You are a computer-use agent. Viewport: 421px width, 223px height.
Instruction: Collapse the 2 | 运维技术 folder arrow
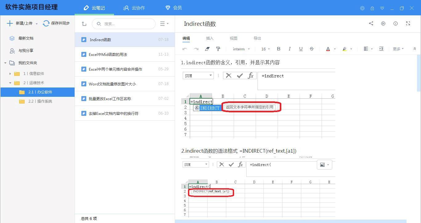(x=10, y=83)
